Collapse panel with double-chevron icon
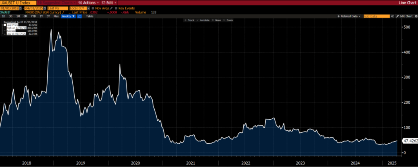Screen dimensions: 418x167 pos(392,16)
